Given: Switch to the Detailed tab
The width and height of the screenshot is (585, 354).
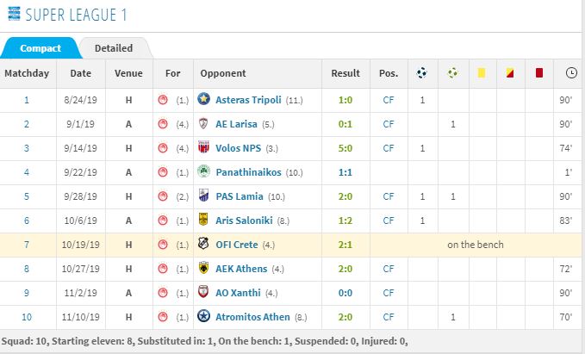Looking at the screenshot, I should point(114,48).
